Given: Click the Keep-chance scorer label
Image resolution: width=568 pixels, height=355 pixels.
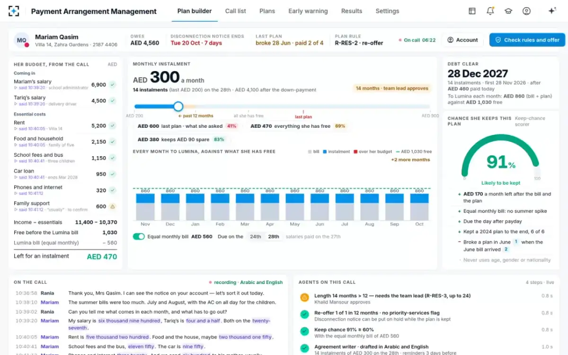Looking at the screenshot, I should pos(530,121).
